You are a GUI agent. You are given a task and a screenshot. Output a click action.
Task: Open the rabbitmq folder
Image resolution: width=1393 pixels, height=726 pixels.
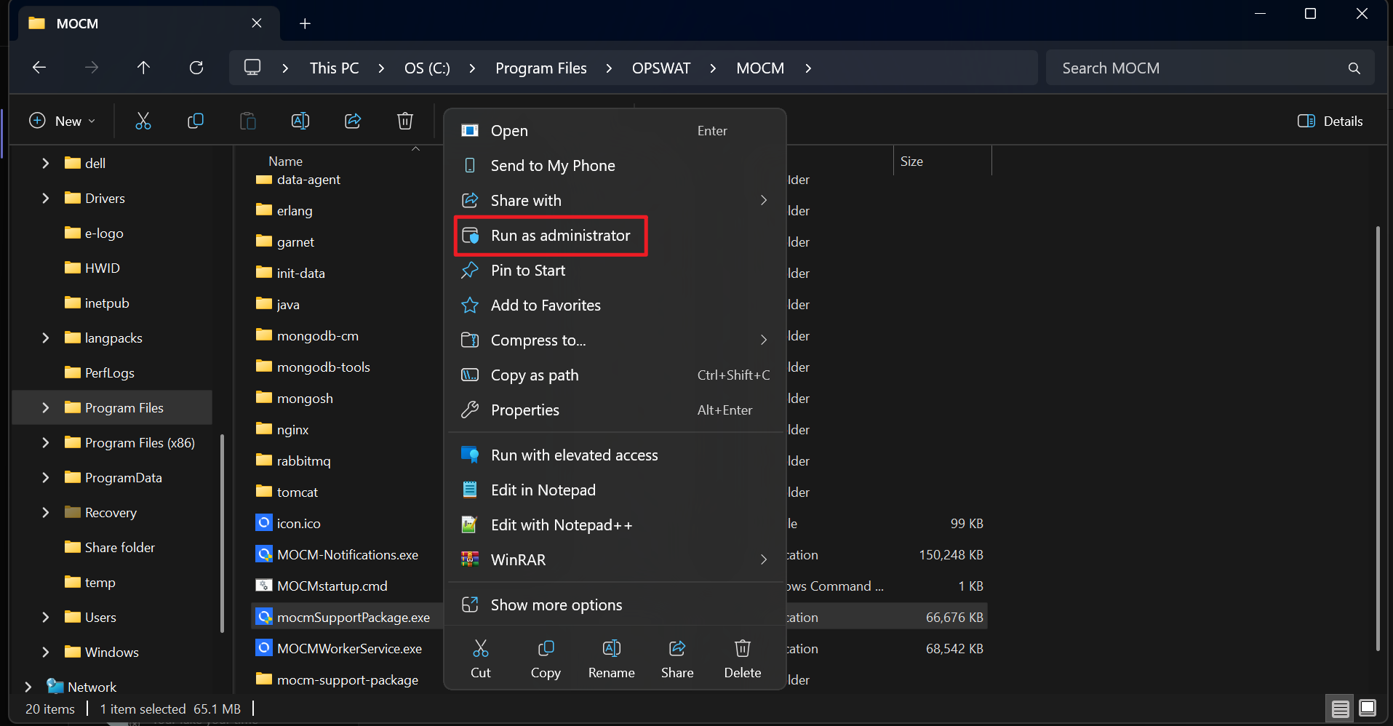point(293,460)
